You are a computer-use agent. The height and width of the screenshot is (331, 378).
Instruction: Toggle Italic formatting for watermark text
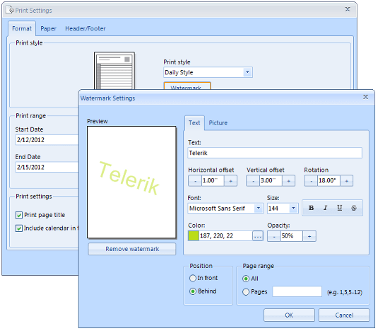pos(325,208)
